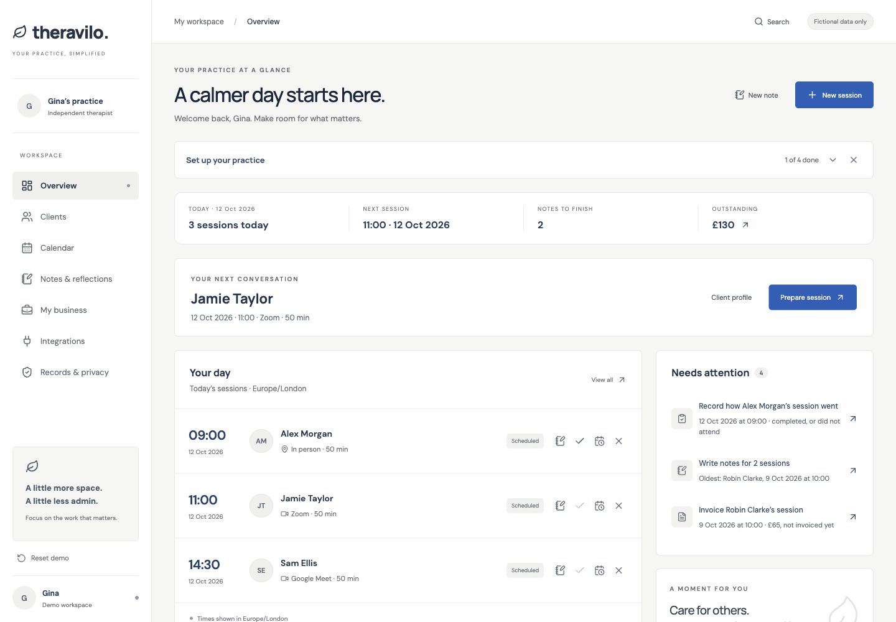Go to Records & privacy
896x622 pixels.
click(75, 373)
